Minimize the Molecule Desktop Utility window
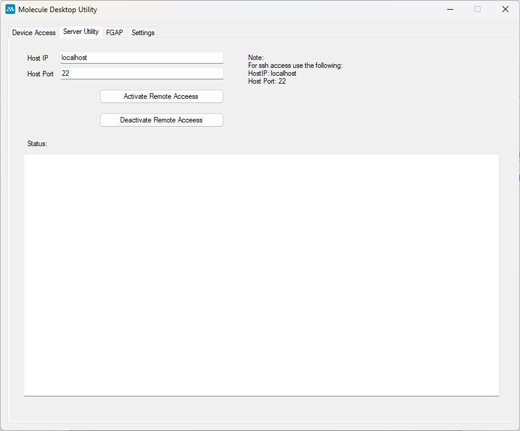Image resolution: width=520 pixels, height=431 pixels. (450, 9)
